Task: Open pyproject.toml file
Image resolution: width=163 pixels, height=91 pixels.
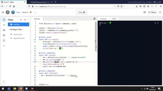Action: (x=19, y=38)
